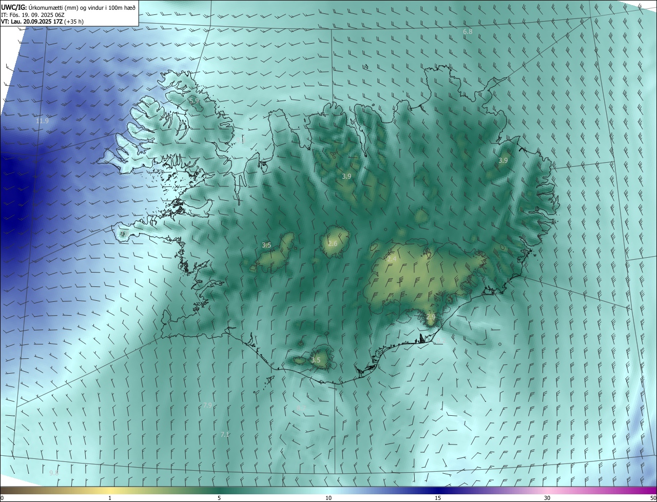This screenshot has height=502, width=657.
Task: Click the 'IT: Fös. 19. 09. 2025 06Z' line
Action: [x=33, y=15]
